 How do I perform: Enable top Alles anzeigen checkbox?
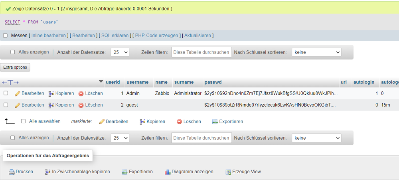pyautogui.click(x=12, y=52)
